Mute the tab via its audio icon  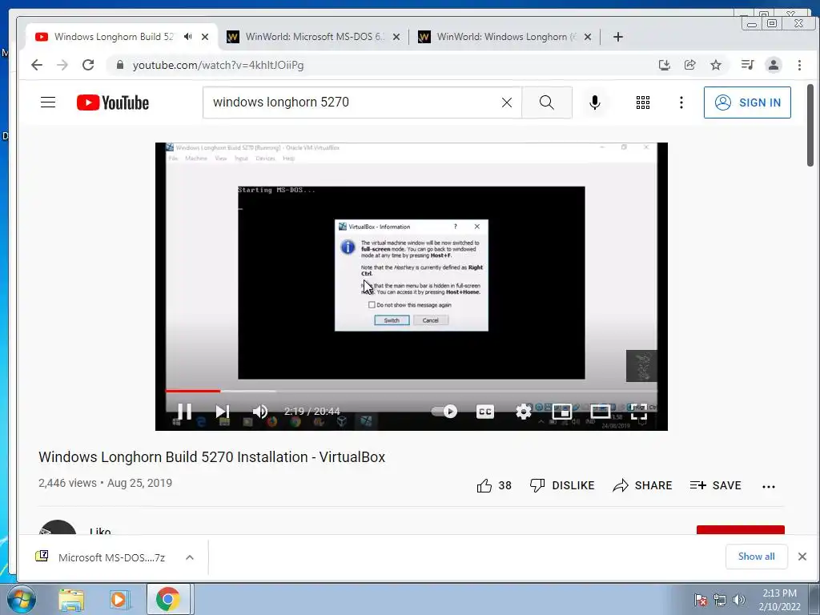pos(187,37)
